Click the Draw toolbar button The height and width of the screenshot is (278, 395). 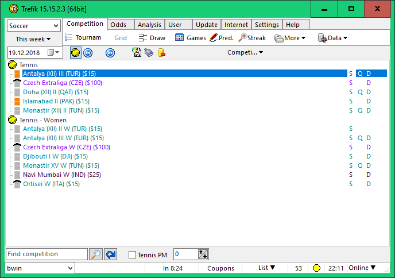tap(152, 38)
